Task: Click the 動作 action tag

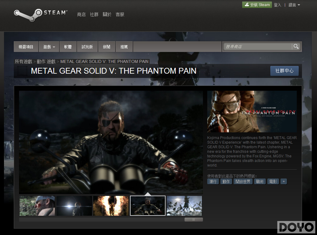Action: pos(226,182)
